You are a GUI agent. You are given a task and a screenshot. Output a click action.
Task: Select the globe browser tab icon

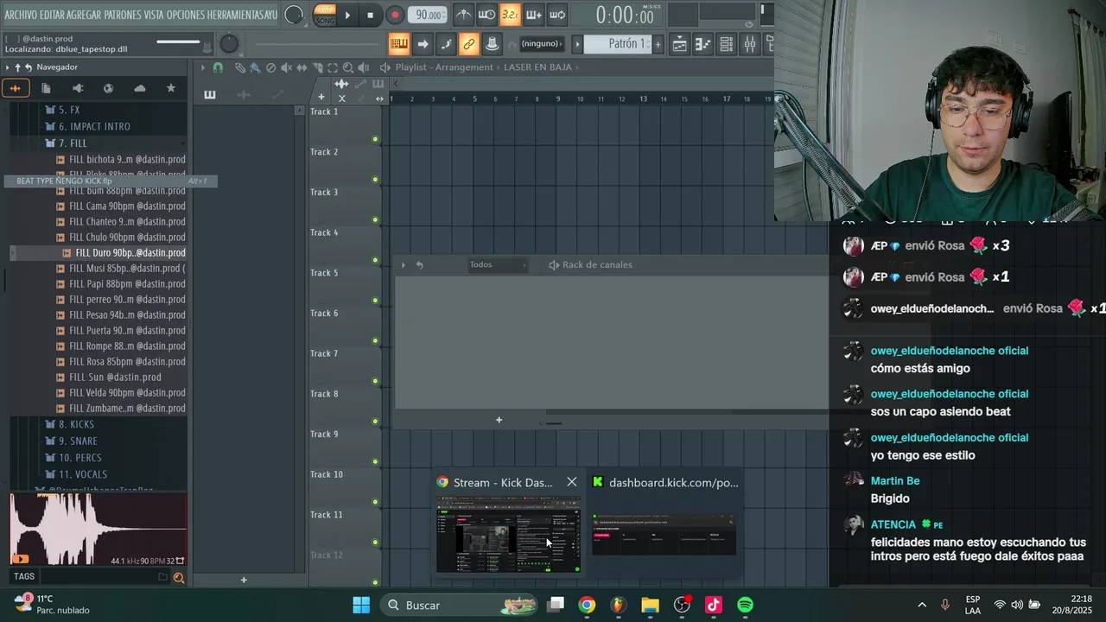(108, 88)
